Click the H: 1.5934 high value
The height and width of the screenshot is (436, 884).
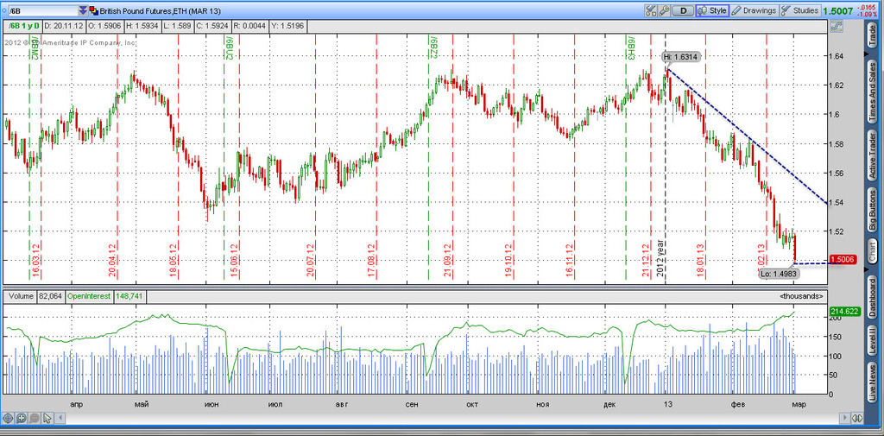142,26
